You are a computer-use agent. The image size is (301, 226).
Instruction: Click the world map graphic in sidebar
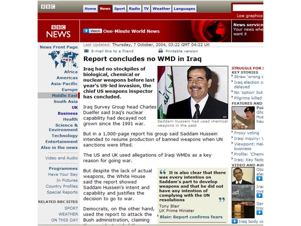(63, 59)
